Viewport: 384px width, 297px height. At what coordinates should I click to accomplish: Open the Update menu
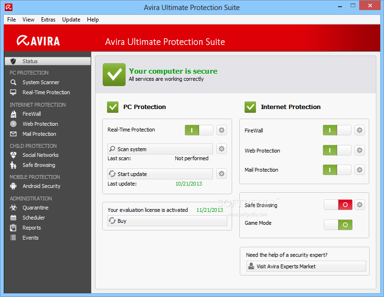[71, 20]
